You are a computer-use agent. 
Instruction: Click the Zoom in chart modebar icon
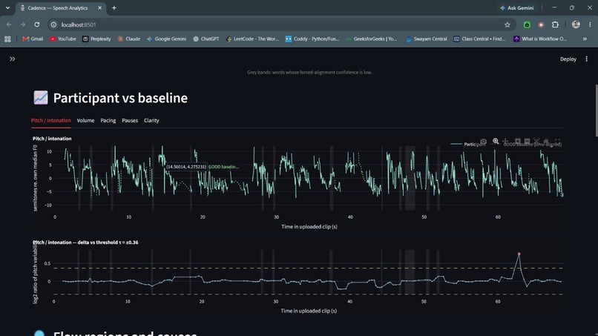click(x=518, y=141)
